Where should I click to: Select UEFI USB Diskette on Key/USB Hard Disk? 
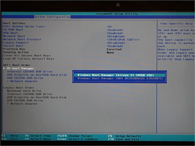coord(37,75)
